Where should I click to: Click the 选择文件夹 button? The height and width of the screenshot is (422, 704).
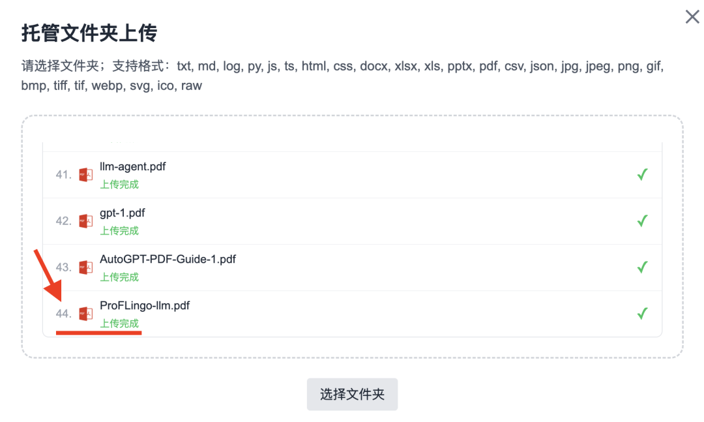tap(352, 394)
